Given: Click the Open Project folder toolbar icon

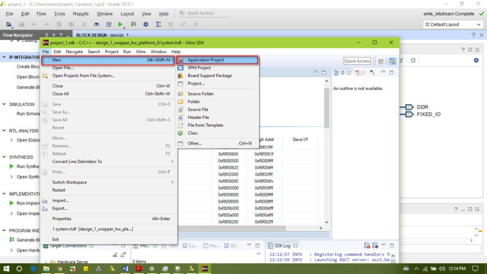Looking at the screenshot, I should pyautogui.click(x=9, y=24).
